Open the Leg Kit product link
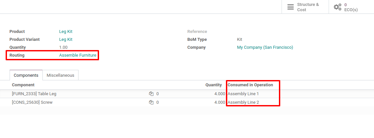374x138 pixels. click(66, 32)
